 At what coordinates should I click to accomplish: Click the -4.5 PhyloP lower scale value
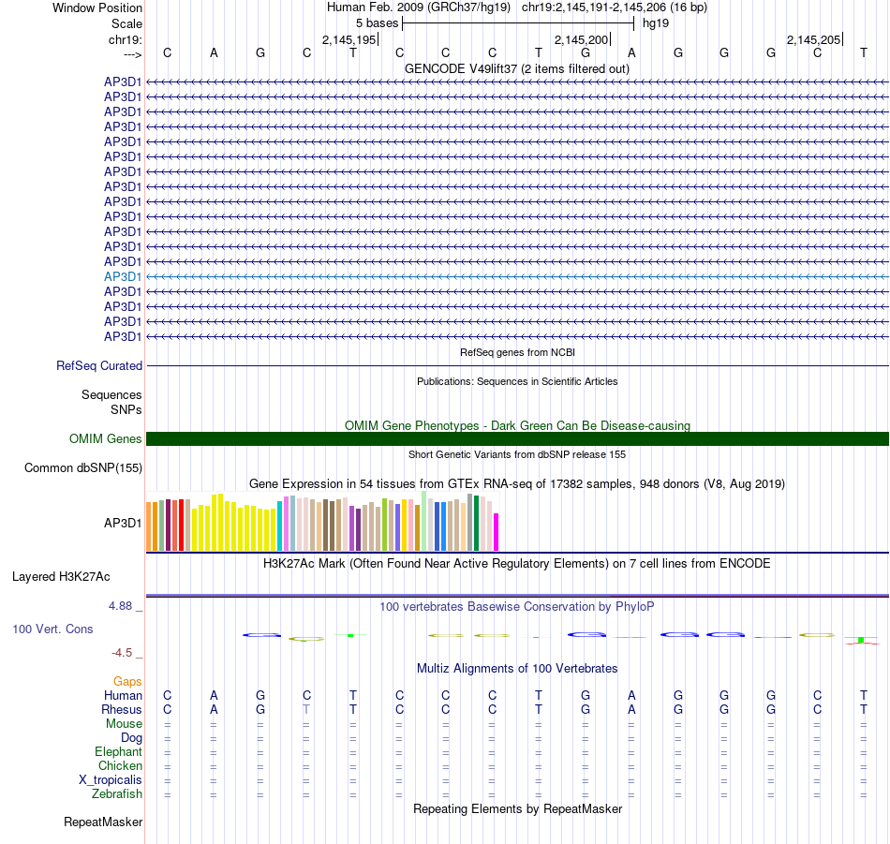[122, 653]
